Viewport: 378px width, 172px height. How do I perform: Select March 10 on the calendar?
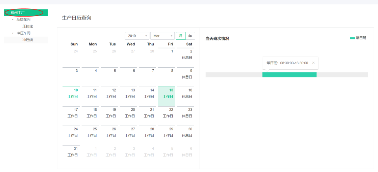[71, 97]
